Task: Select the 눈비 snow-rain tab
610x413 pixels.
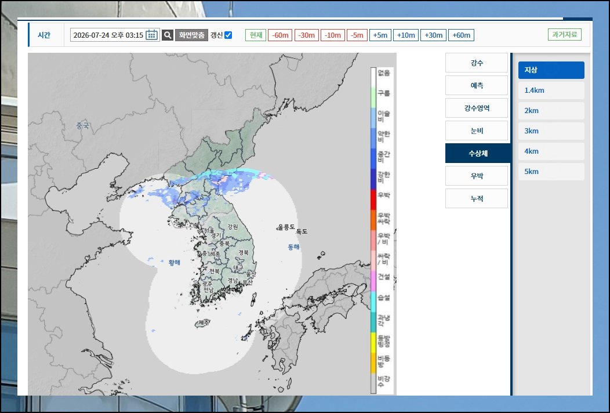Action: pyautogui.click(x=477, y=131)
